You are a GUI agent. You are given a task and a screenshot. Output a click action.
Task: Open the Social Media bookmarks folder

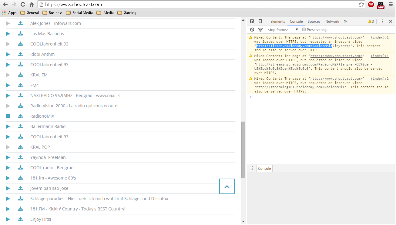pos(79,13)
